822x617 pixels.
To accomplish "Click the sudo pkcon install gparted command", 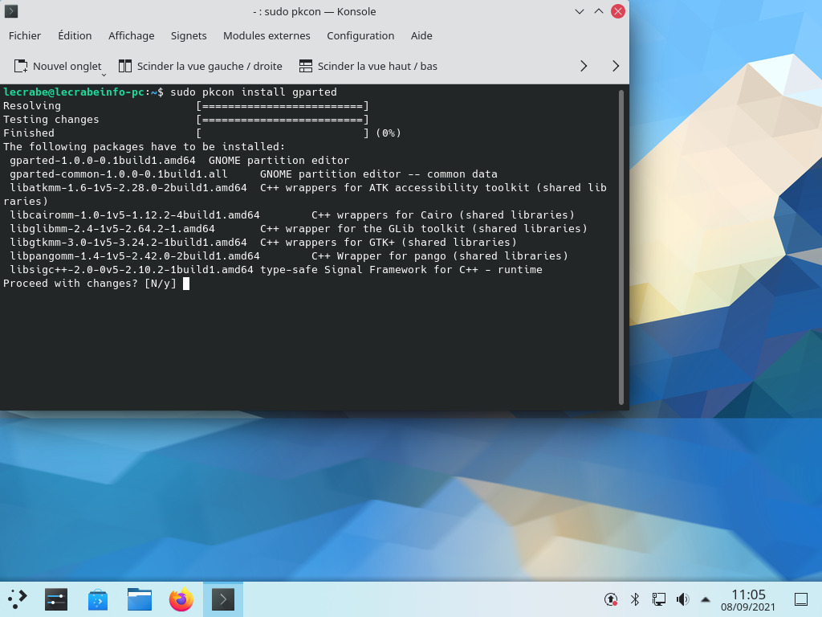I will (253, 92).
